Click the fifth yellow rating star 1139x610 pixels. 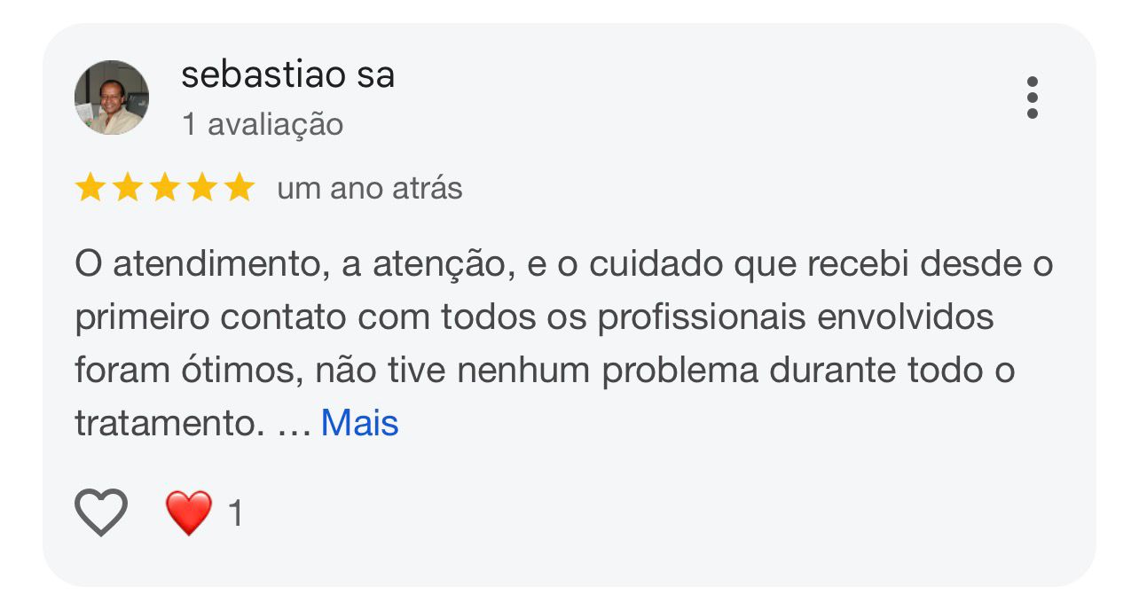click(239, 188)
